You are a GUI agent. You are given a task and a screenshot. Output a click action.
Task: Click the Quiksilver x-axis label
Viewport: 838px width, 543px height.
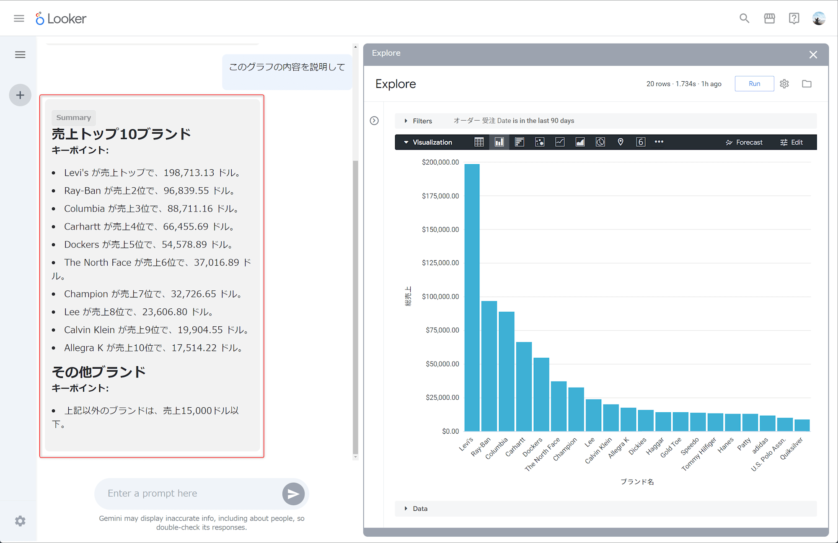(791, 448)
